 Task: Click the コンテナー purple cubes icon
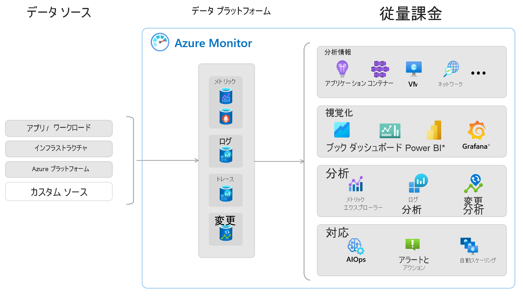click(380, 69)
